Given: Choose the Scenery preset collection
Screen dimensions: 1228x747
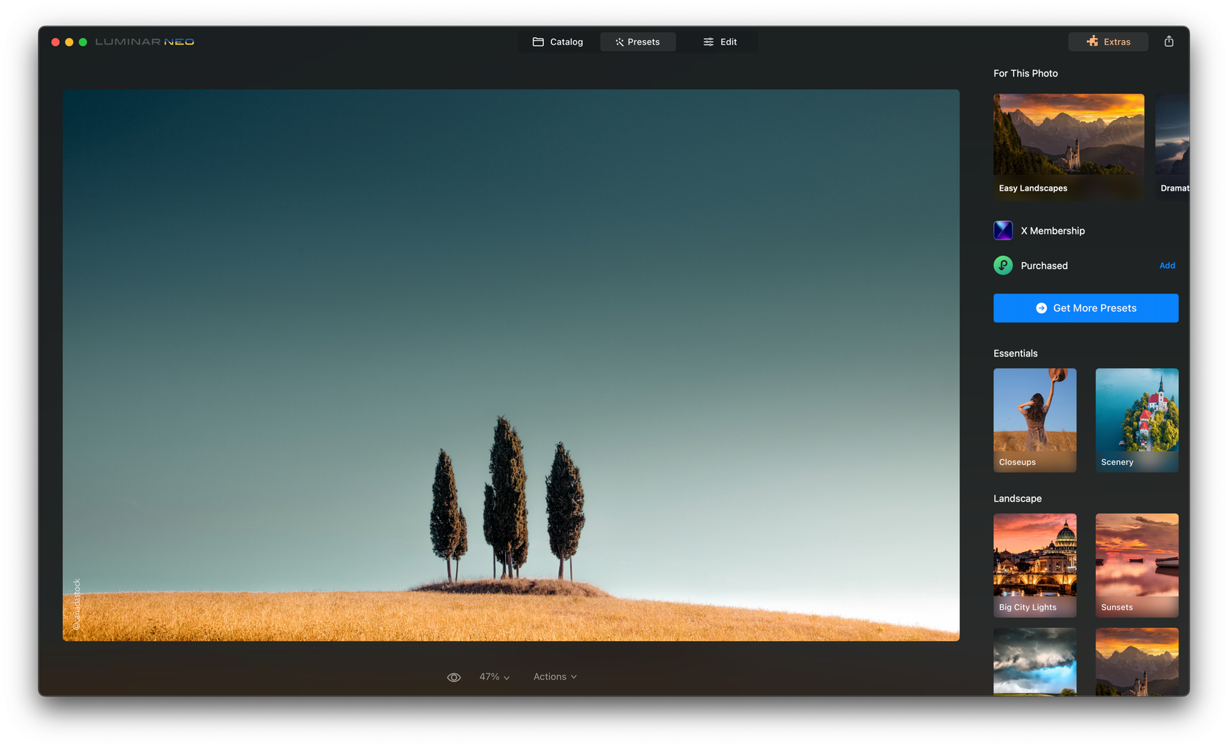Looking at the screenshot, I should tap(1136, 420).
